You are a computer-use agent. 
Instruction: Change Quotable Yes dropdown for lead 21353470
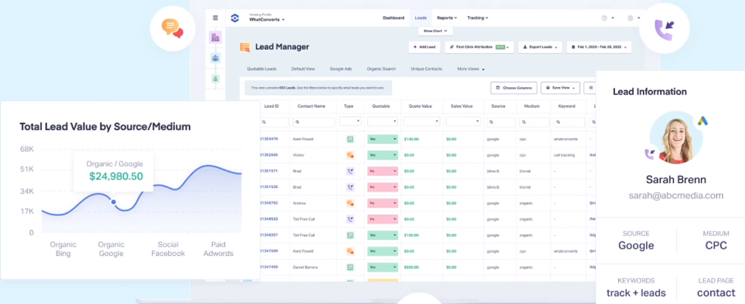[x=382, y=139]
